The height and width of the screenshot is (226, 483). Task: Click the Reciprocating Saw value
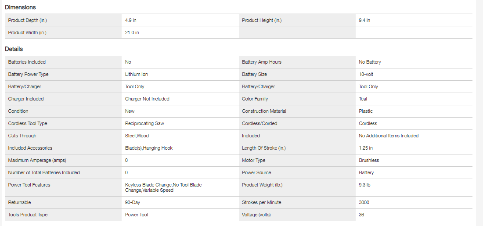tap(144, 123)
